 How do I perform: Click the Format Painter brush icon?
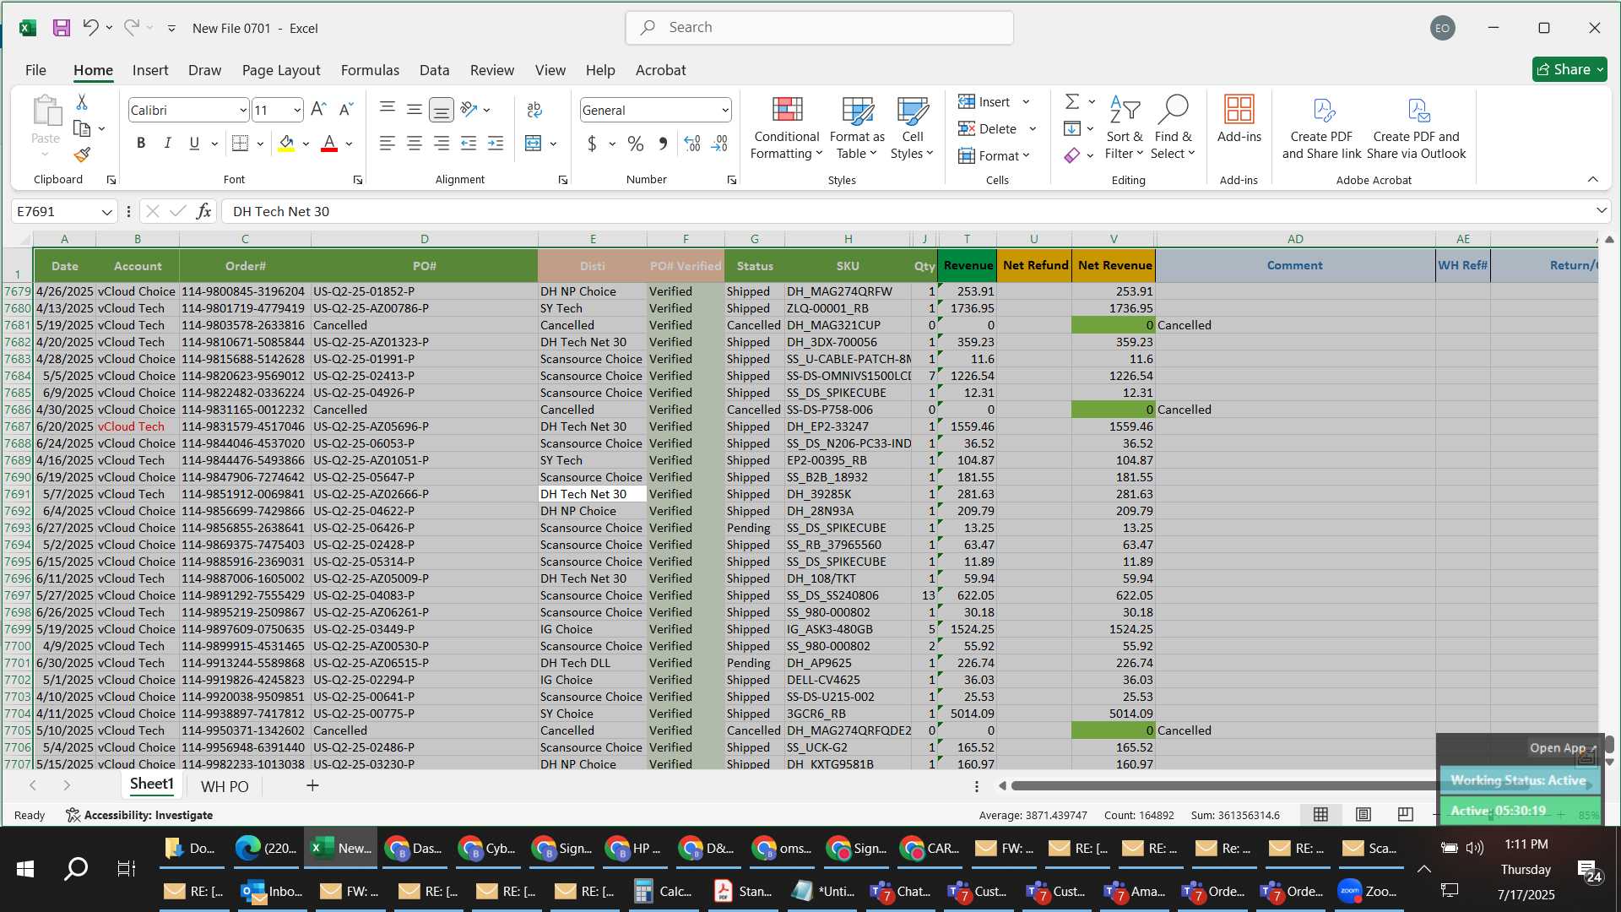pos(82,155)
